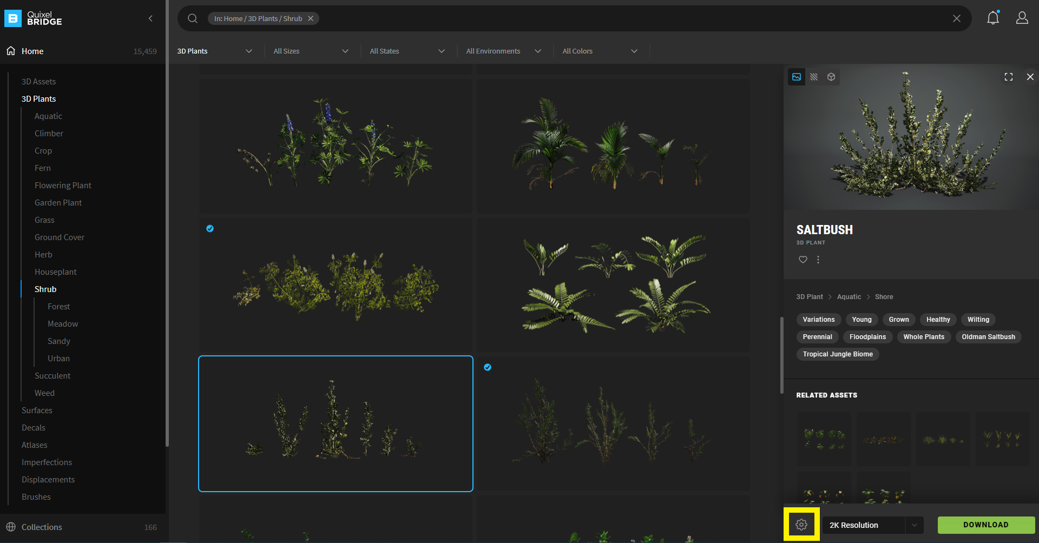
Task: Select Brushes in the sidebar
Action: 36,497
